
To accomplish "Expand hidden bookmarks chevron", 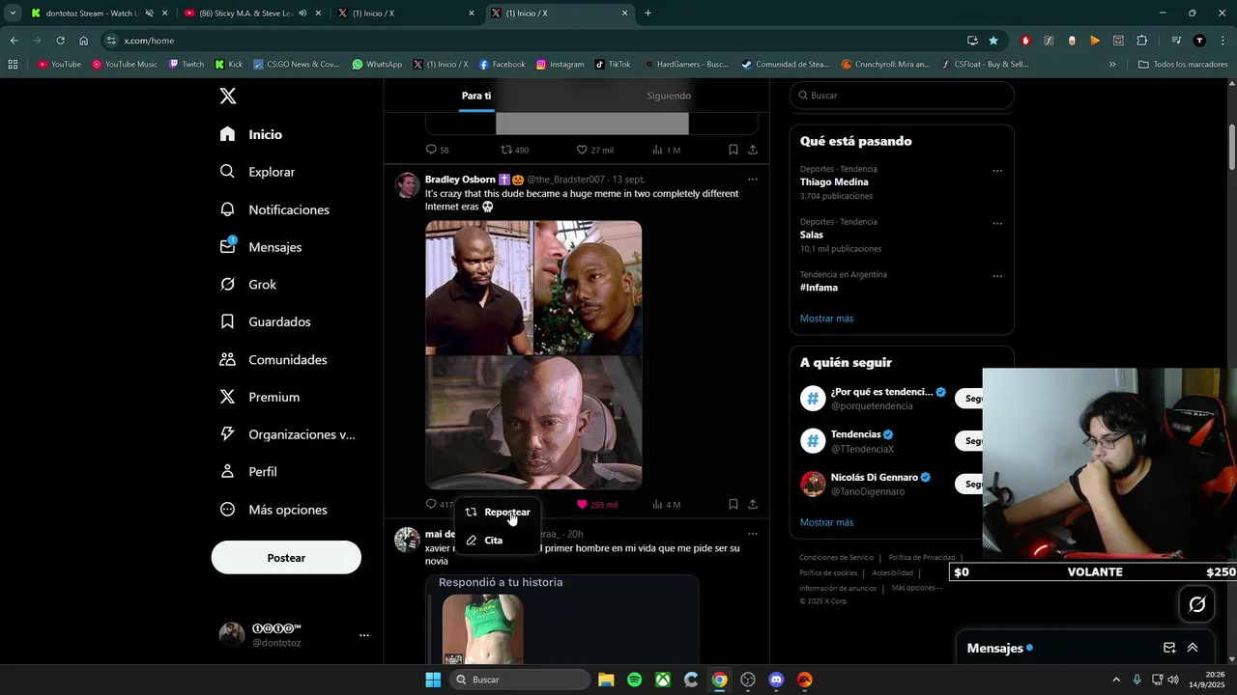I will (1112, 65).
